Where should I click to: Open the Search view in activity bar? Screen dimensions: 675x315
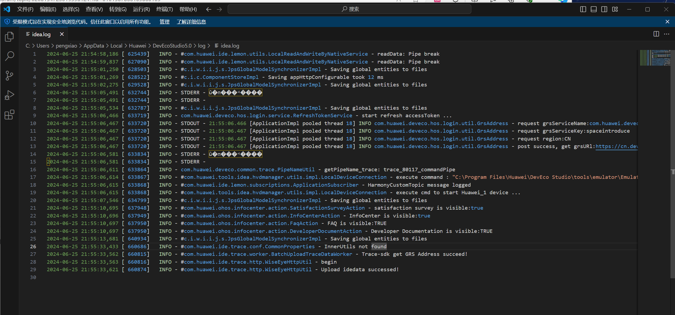pyautogui.click(x=9, y=56)
